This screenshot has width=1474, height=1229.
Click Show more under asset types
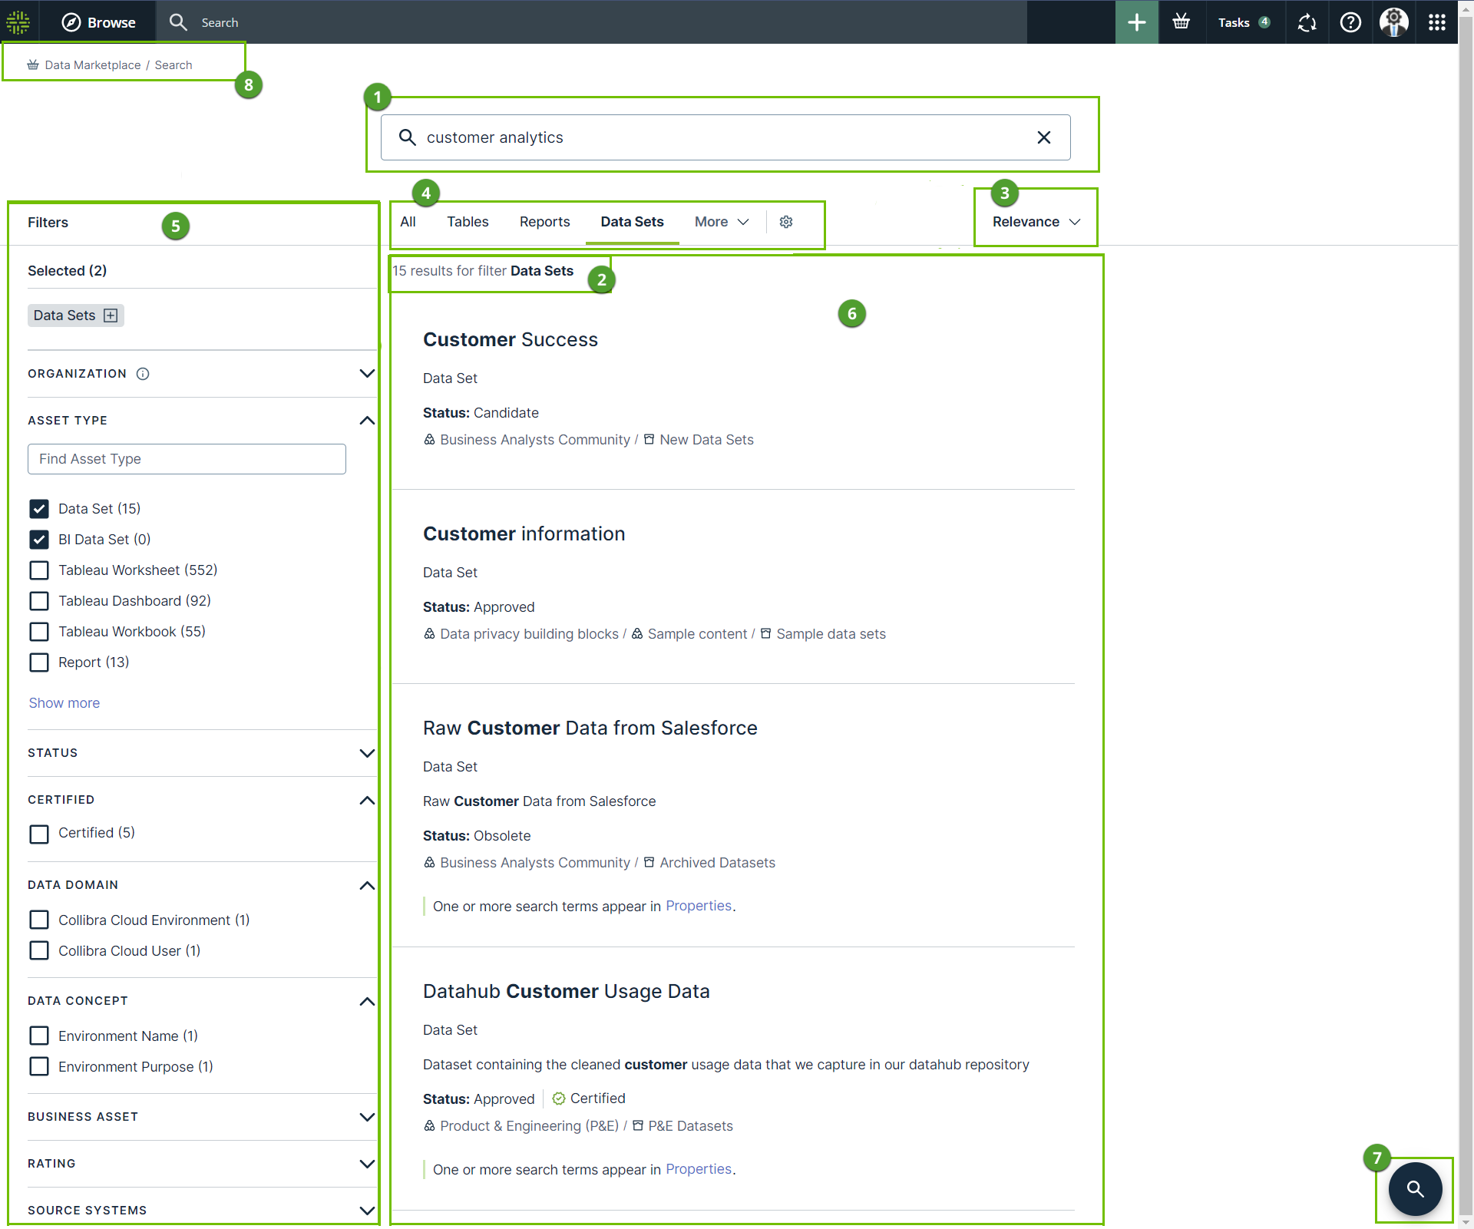[64, 703]
